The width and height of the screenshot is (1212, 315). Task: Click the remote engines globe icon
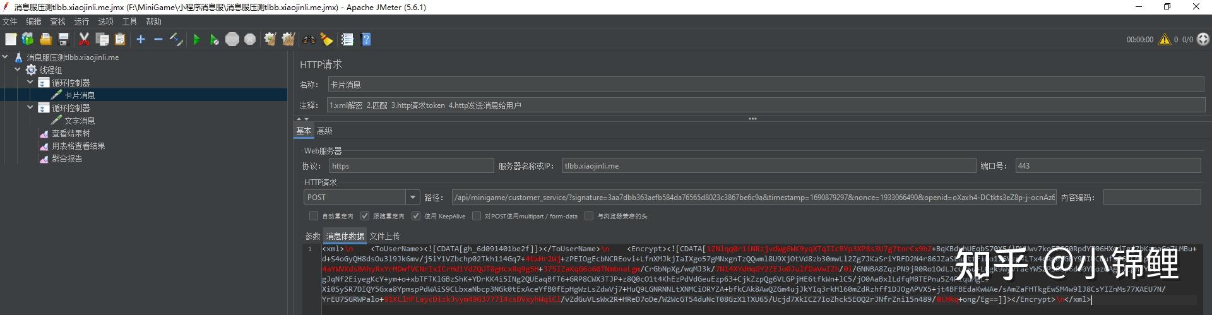pos(1203,39)
